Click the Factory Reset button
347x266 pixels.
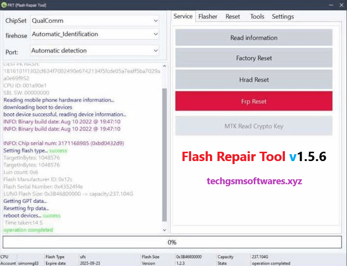(254, 58)
